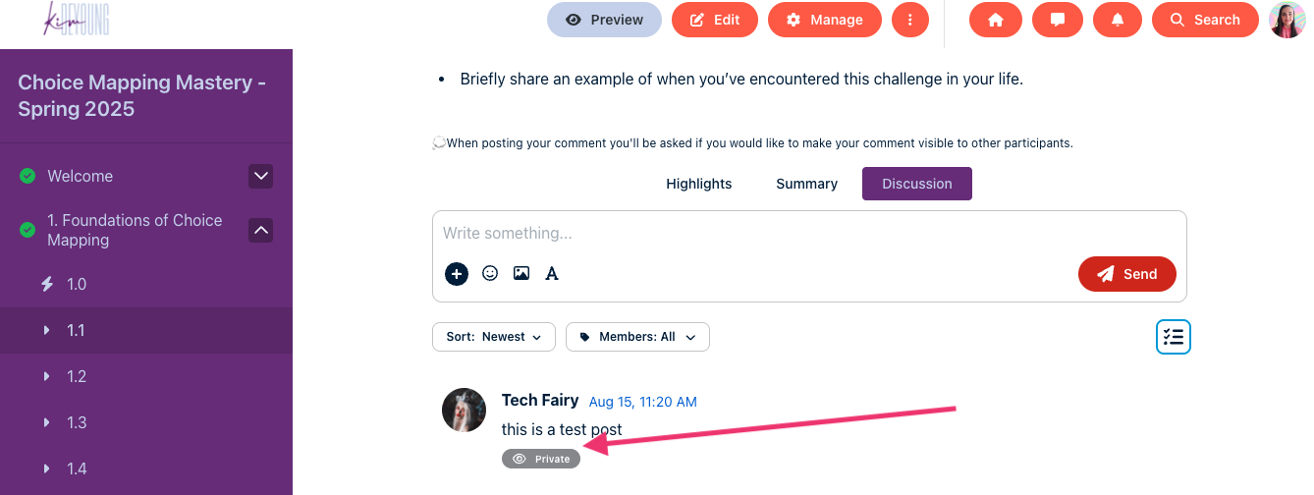Image resolution: width=1314 pixels, height=495 pixels.
Task: Click the green Welcome completion checkmark
Action: [x=27, y=176]
